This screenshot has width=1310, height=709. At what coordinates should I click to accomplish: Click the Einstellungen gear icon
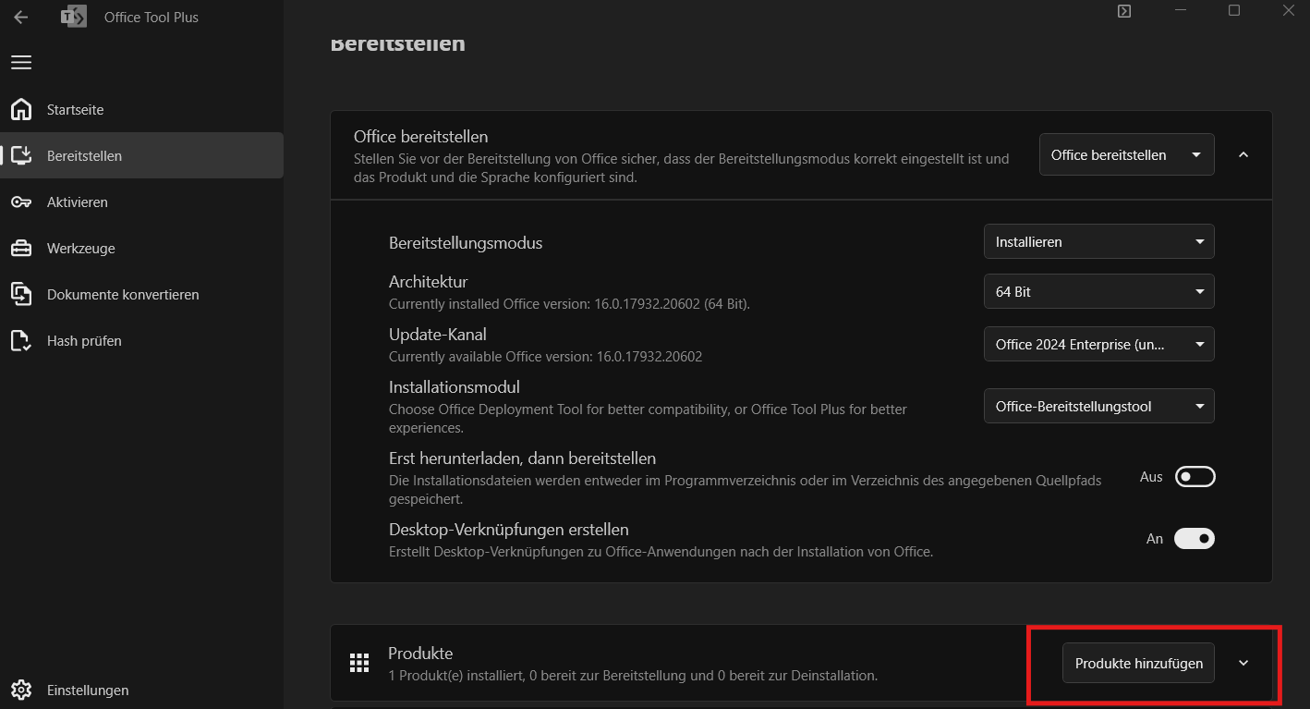click(x=20, y=691)
